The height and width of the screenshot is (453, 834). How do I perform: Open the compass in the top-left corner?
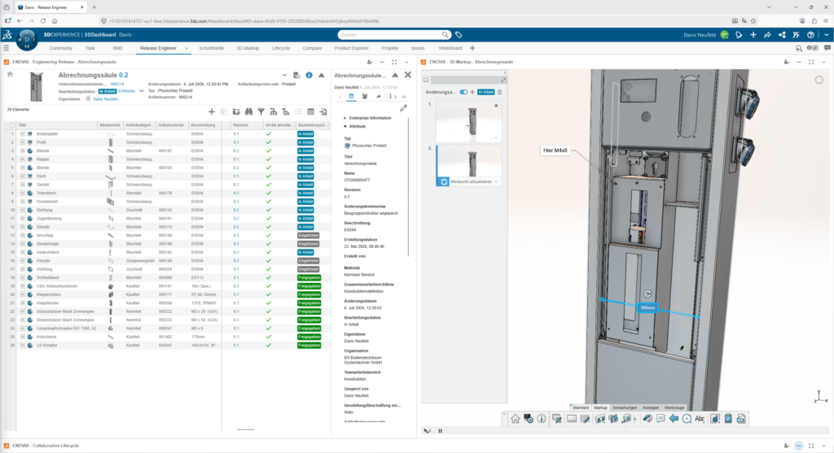(27, 39)
